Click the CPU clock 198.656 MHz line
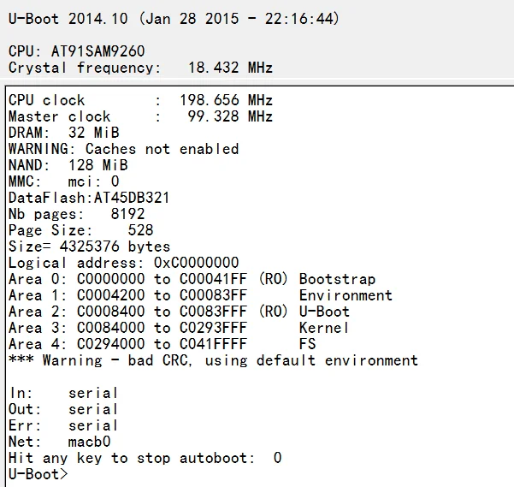Screen dimensions: 514x487 click(x=140, y=100)
